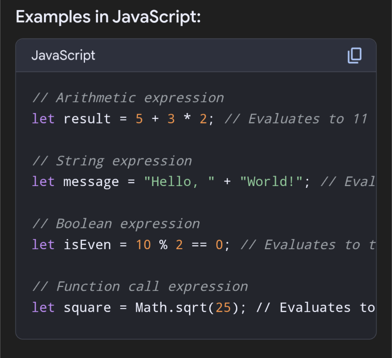Image resolution: width=392 pixels, height=358 pixels.
Task: Click the 'Examples in JavaScript:' heading
Action: click(x=108, y=17)
